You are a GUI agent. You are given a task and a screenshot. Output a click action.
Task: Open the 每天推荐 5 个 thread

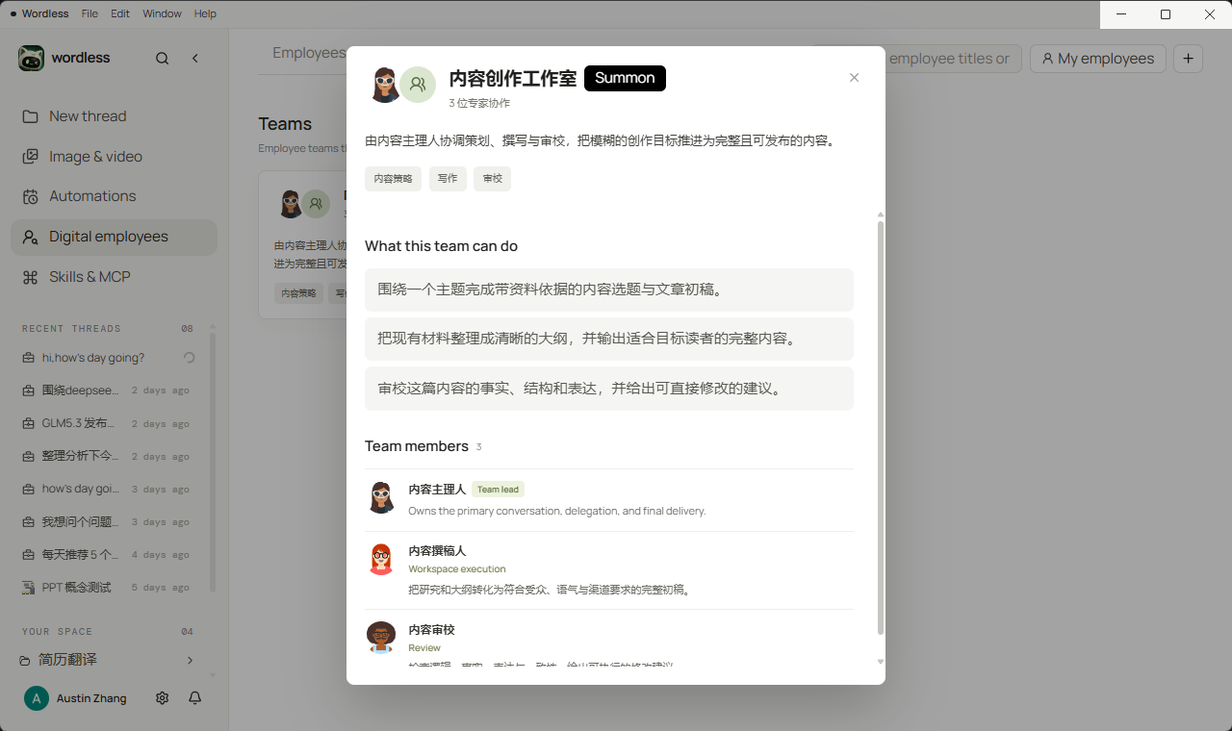tap(109, 554)
